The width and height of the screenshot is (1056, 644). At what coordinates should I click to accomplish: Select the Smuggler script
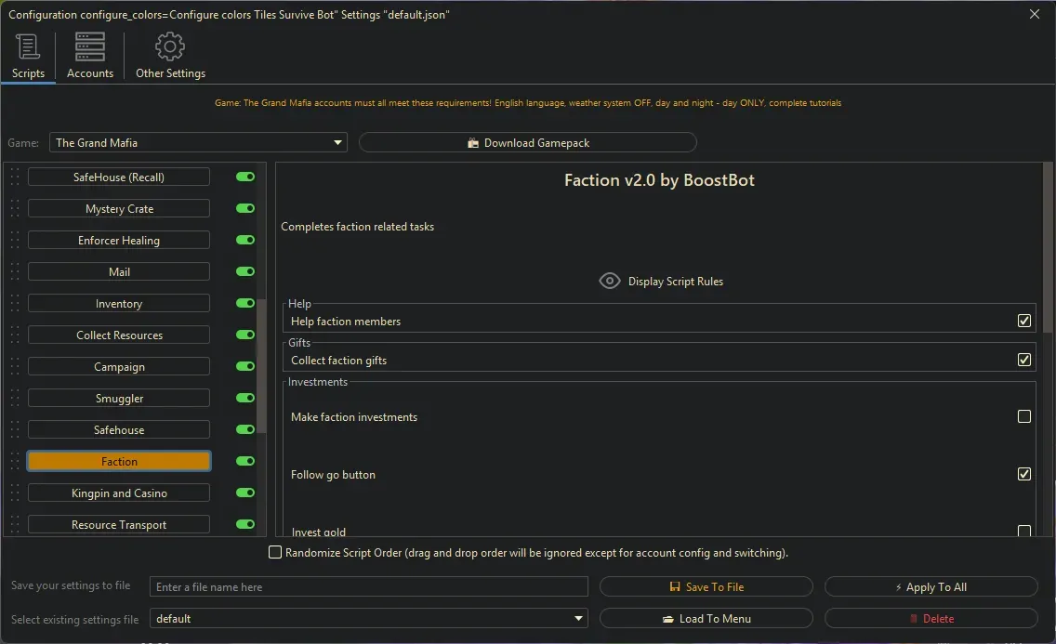(x=119, y=399)
